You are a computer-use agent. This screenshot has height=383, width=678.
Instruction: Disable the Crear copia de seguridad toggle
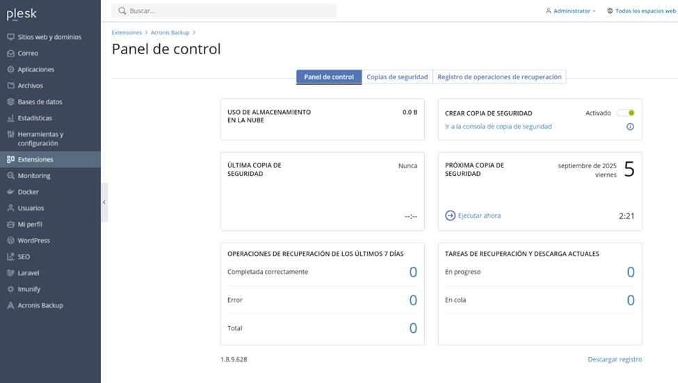tap(626, 113)
